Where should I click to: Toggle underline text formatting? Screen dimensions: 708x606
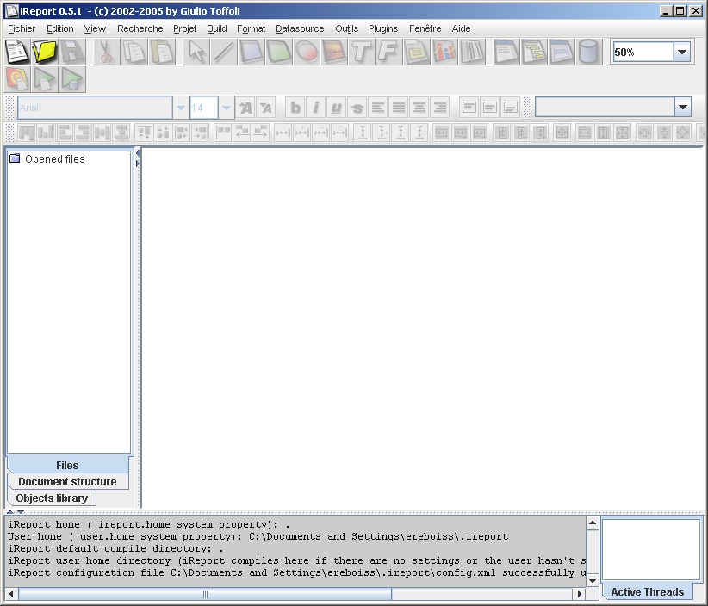pos(337,108)
